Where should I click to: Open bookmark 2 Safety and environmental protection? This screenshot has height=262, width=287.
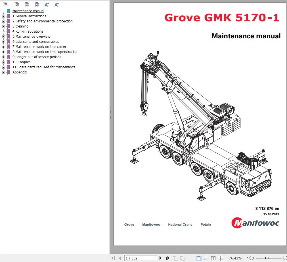tap(43, 21)
